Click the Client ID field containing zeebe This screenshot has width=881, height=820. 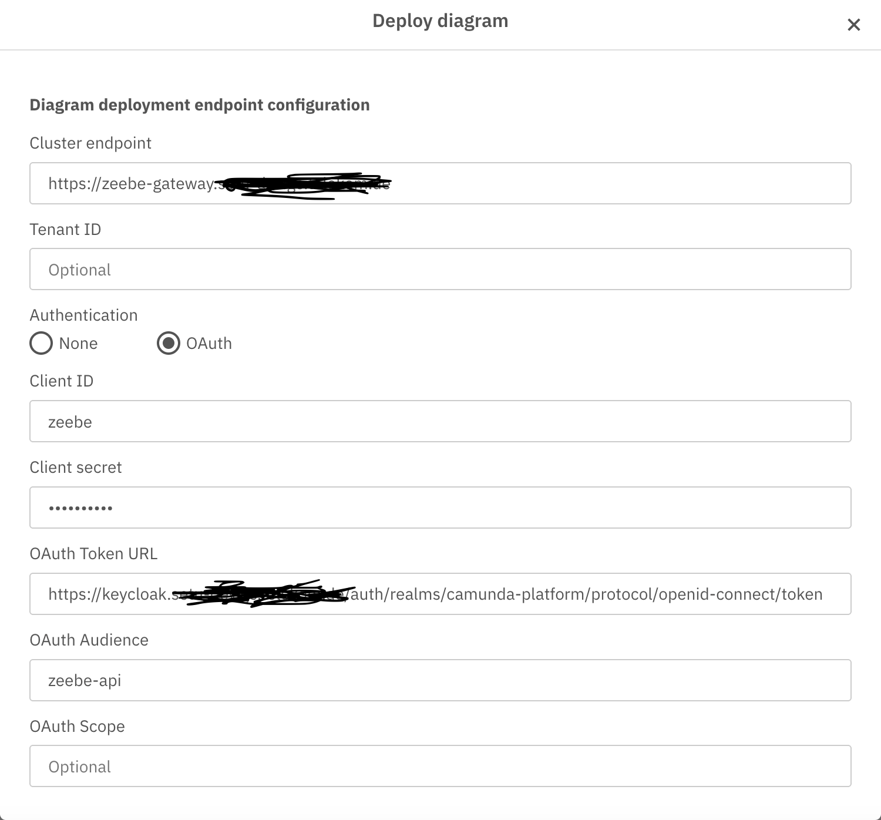pos(441,422)
